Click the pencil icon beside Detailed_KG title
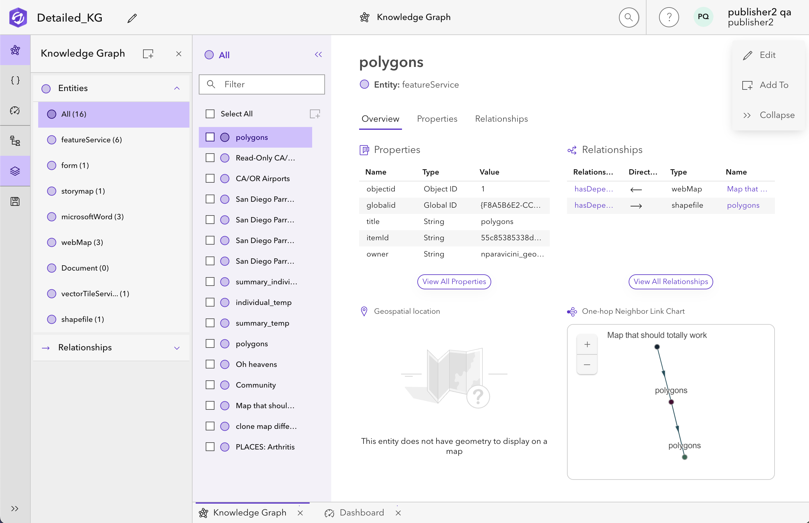Image resolution: width=809 pixels, height=523 pixels. pos(132,18)
